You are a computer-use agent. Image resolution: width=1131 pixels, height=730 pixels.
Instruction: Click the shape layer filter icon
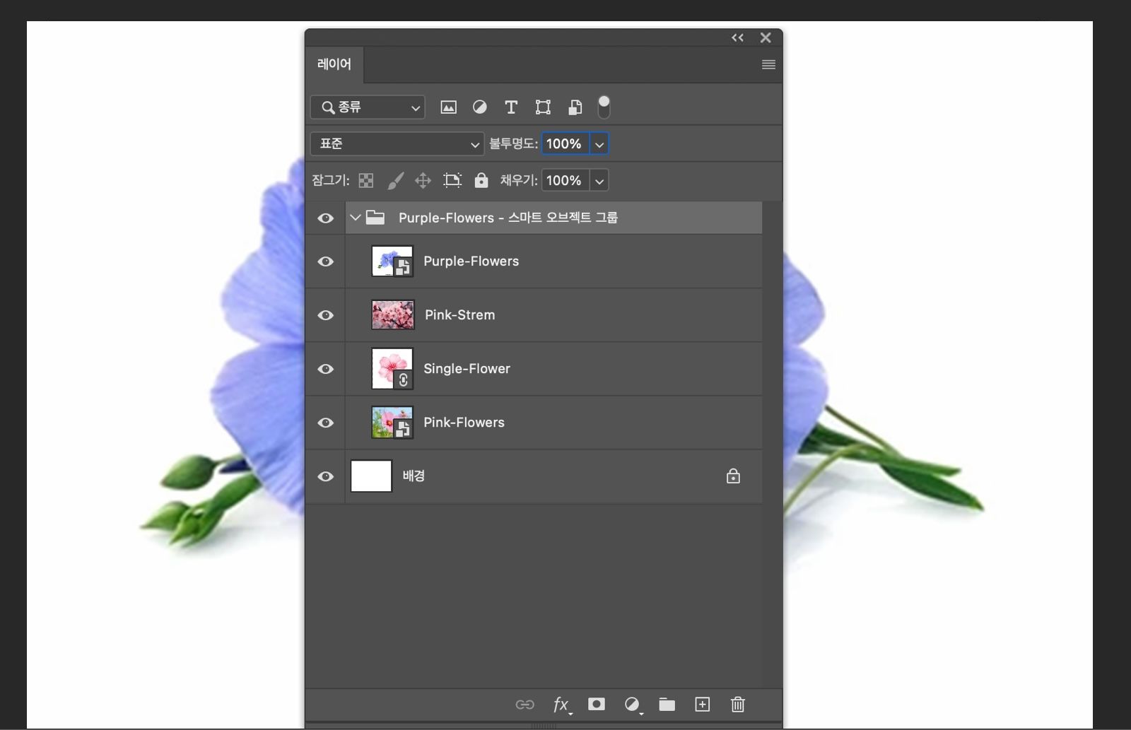543,107
